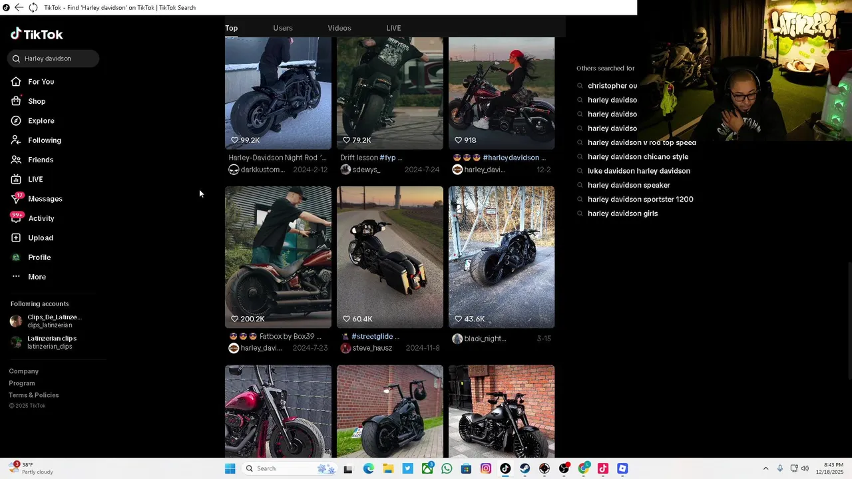Image resolution: width=852 pixels, height=479 pixels.
Task: Search suggestion harley davidson v rod top speed
Action: 642,142
